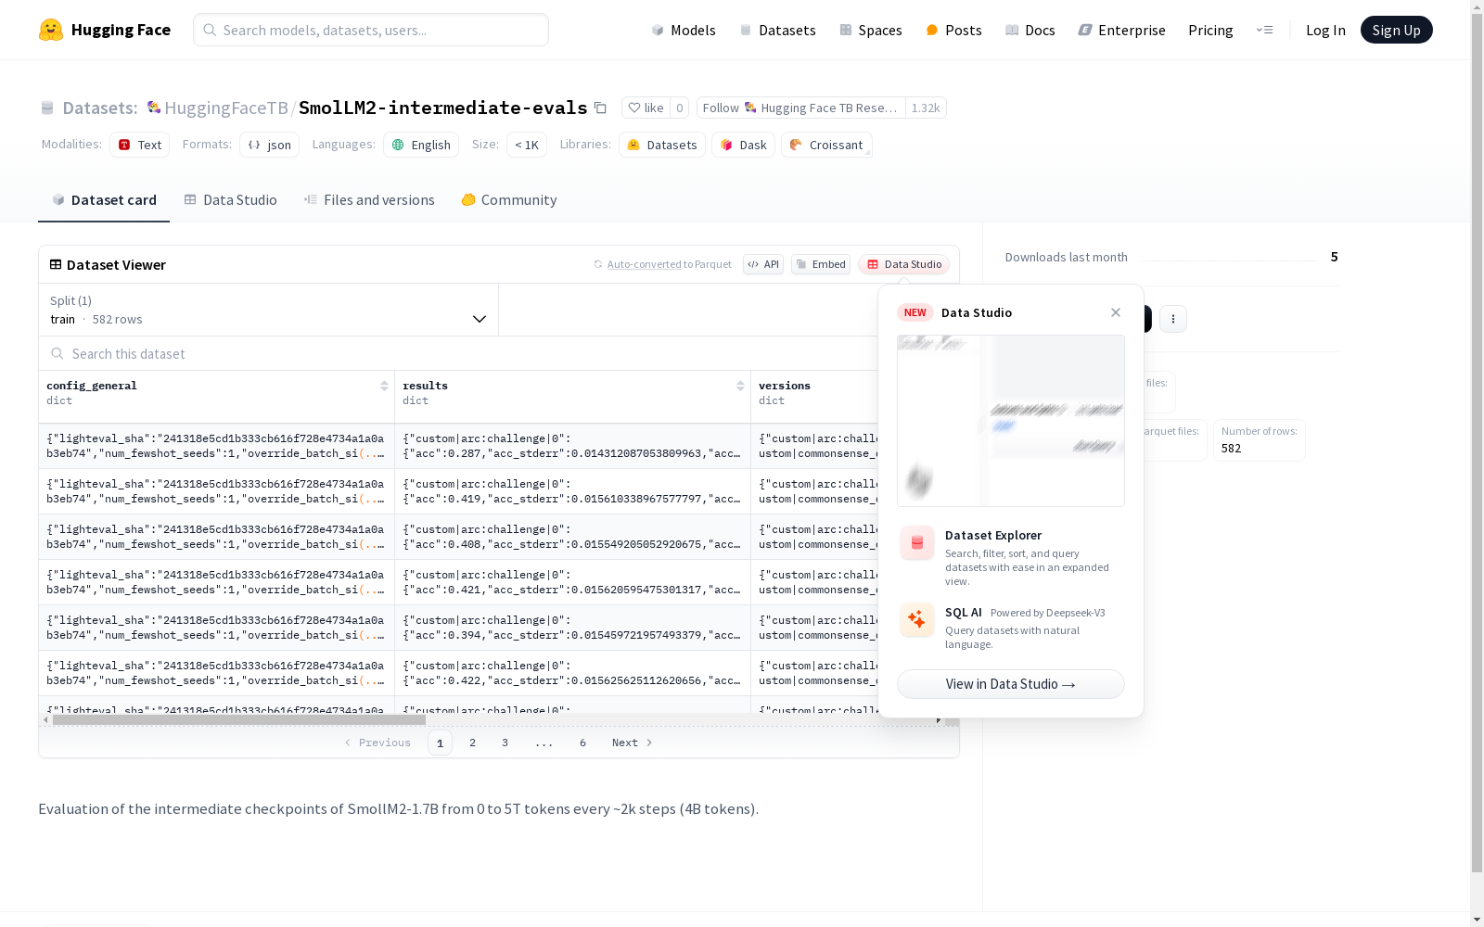
Task: Click the Sign Up button
Action: click(1397, 30)
